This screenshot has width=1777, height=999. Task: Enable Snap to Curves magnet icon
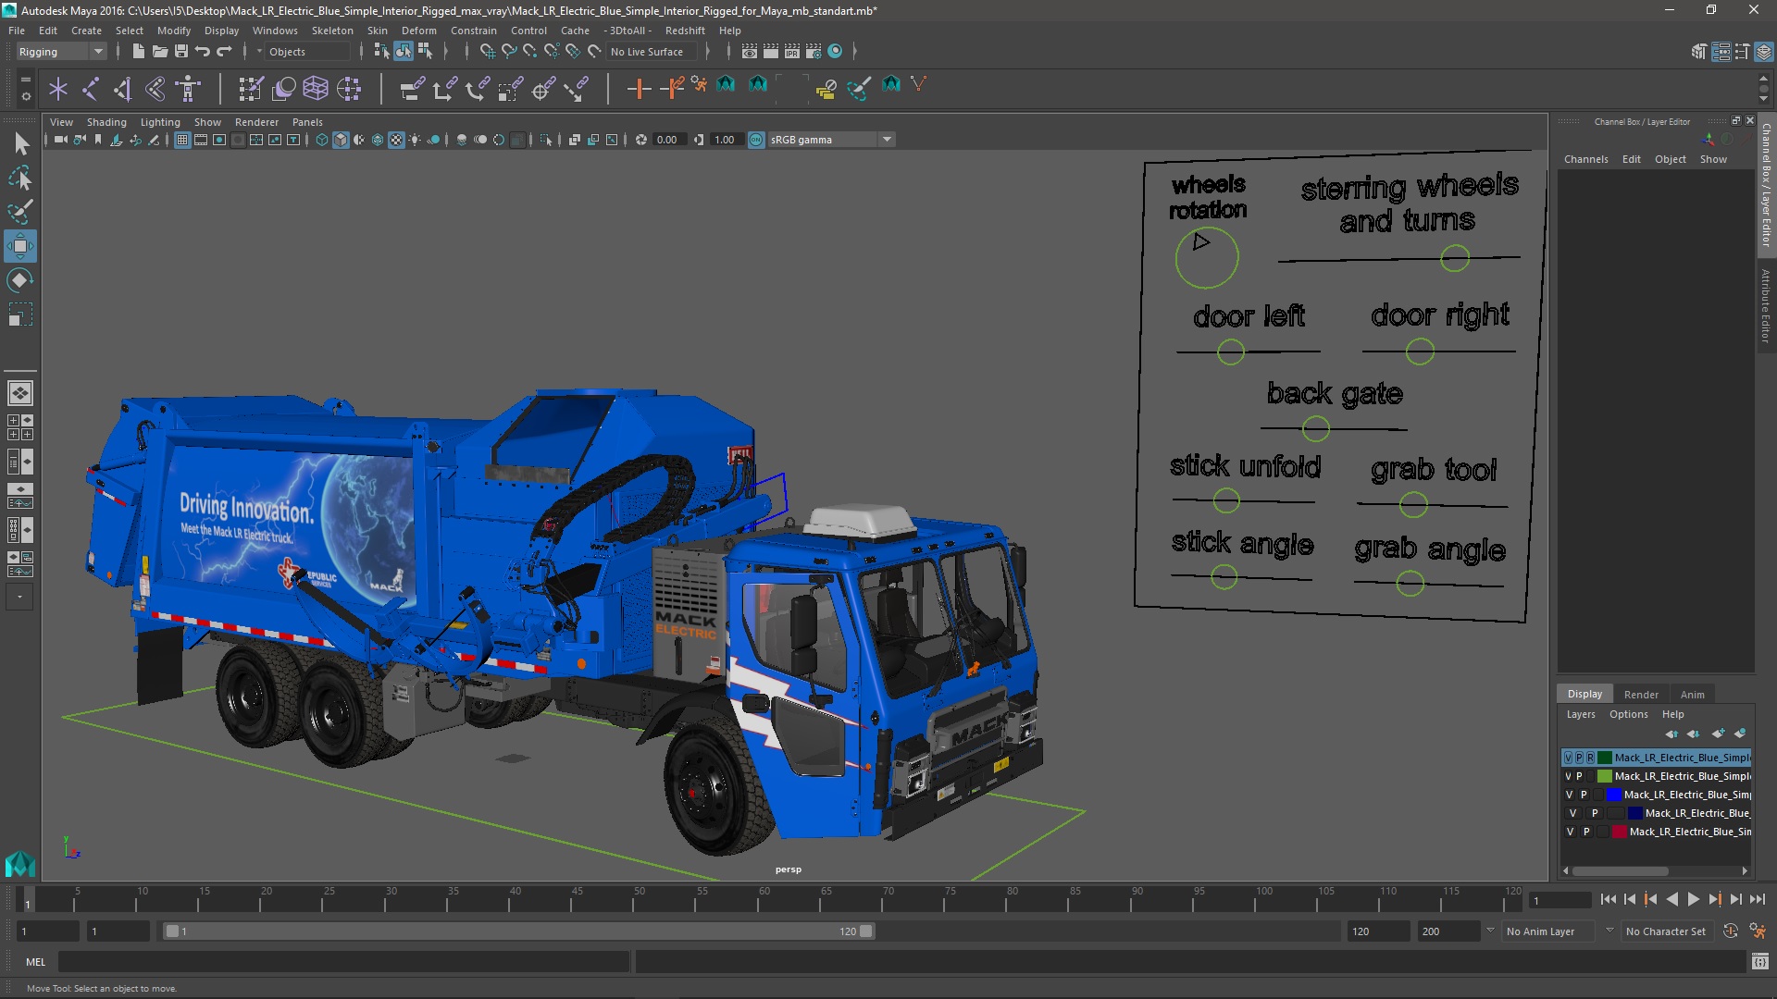[x=509, y=52]
